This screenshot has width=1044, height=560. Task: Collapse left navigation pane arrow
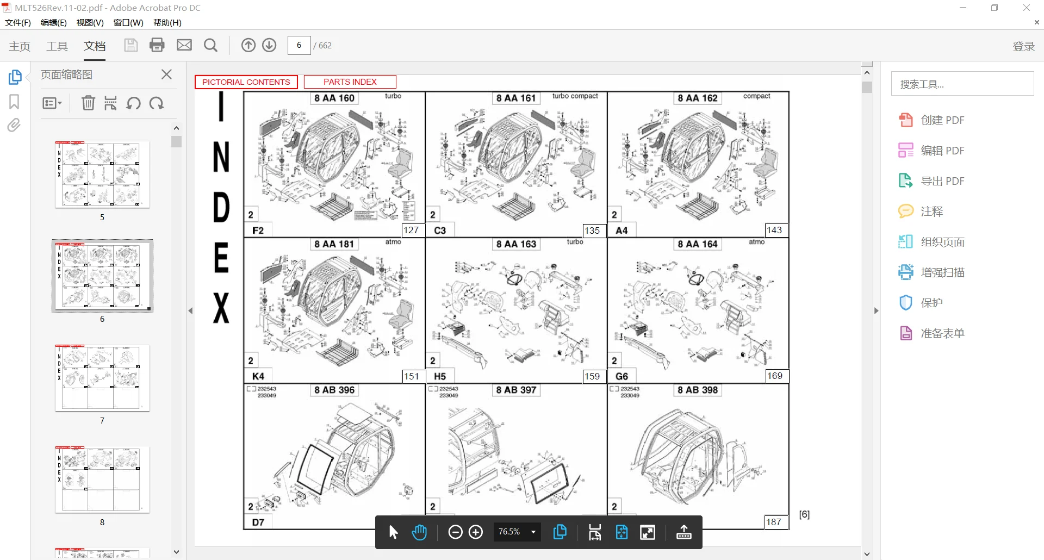190,311
